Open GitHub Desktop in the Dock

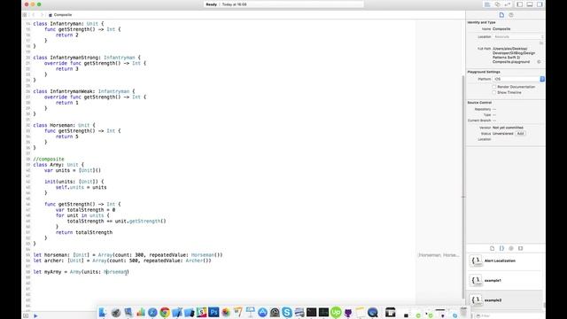348,312
